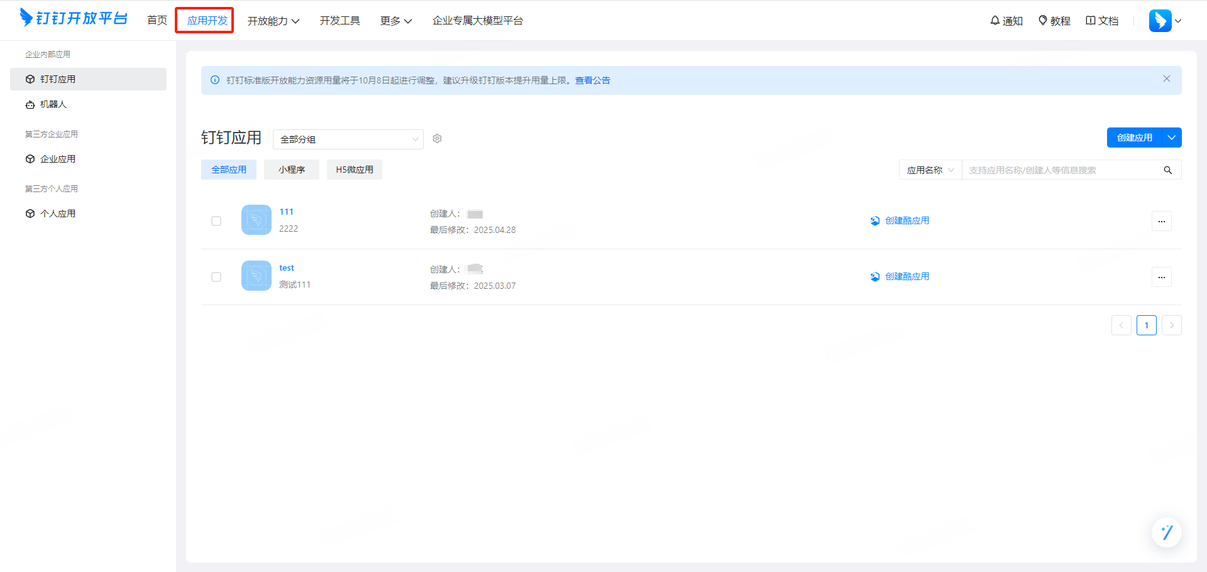Dismiss the blue announcement banner
1207x572 pixels.
1167,79
